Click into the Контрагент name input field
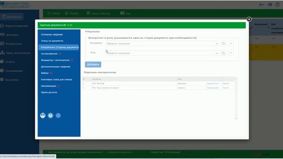The width and height of the screenshot is (283, 159). [160, 43]
